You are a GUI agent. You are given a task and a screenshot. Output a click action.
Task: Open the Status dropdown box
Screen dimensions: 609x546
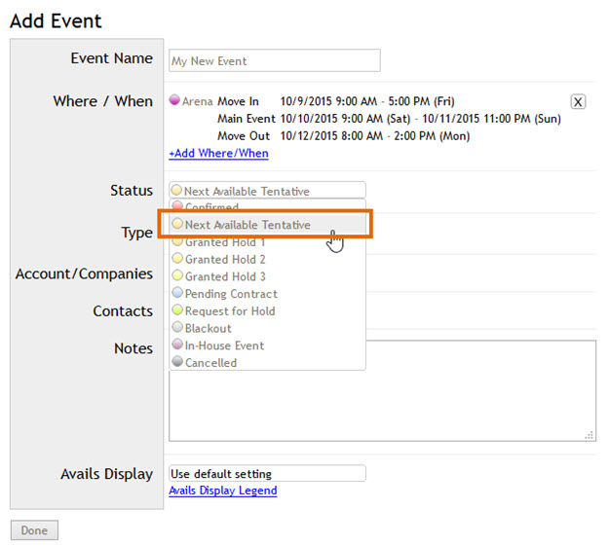267,191
